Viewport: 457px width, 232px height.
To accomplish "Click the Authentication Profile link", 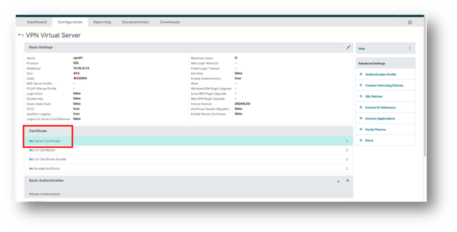I will point(380,75).
